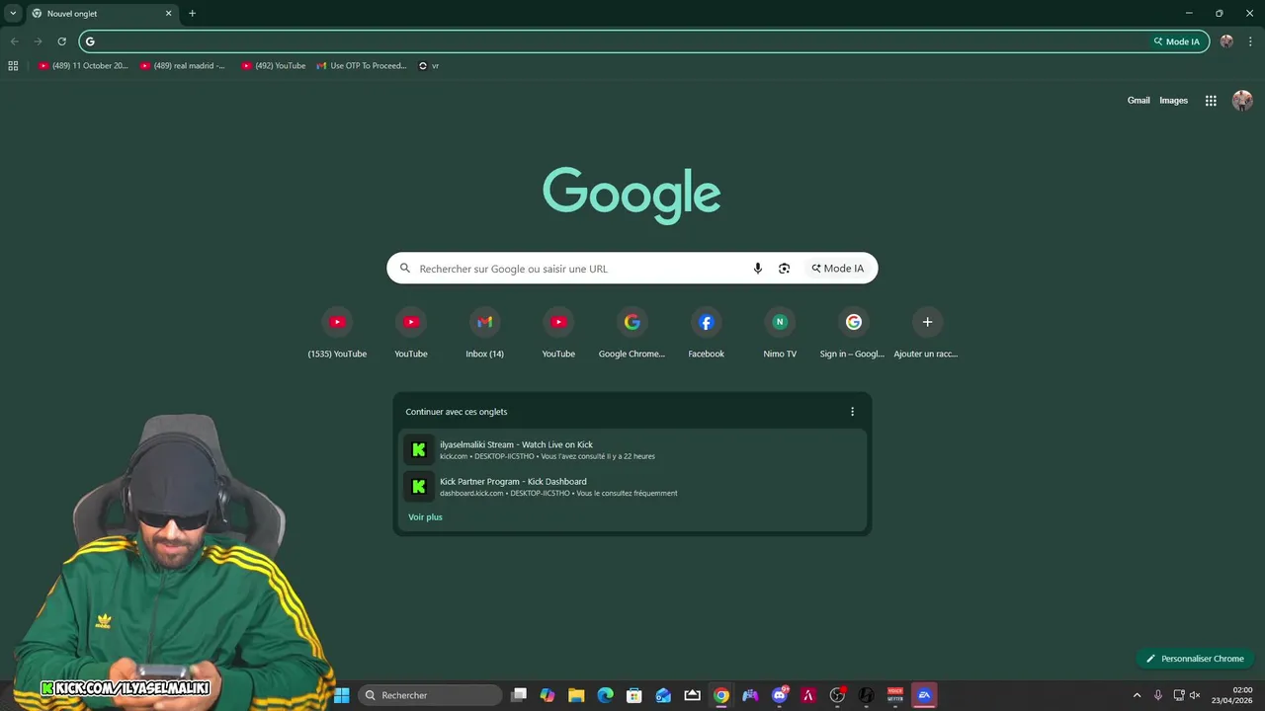Open the Sign in – Google shortcut tile
Viewport: 1265px width, 711px height.
(853, 333)
